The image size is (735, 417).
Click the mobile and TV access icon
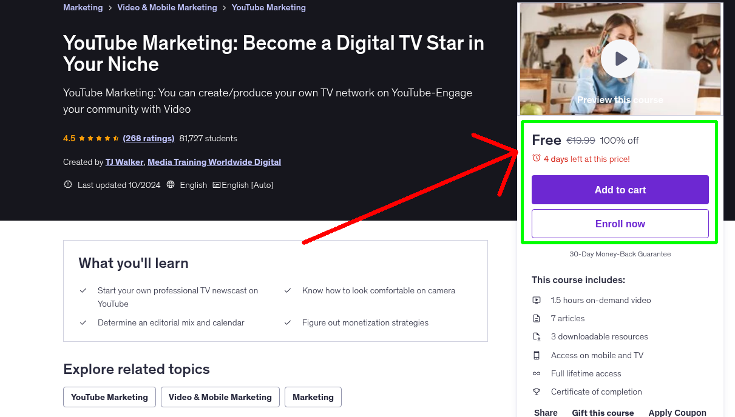pyautogui.click(x=537, y=355)
